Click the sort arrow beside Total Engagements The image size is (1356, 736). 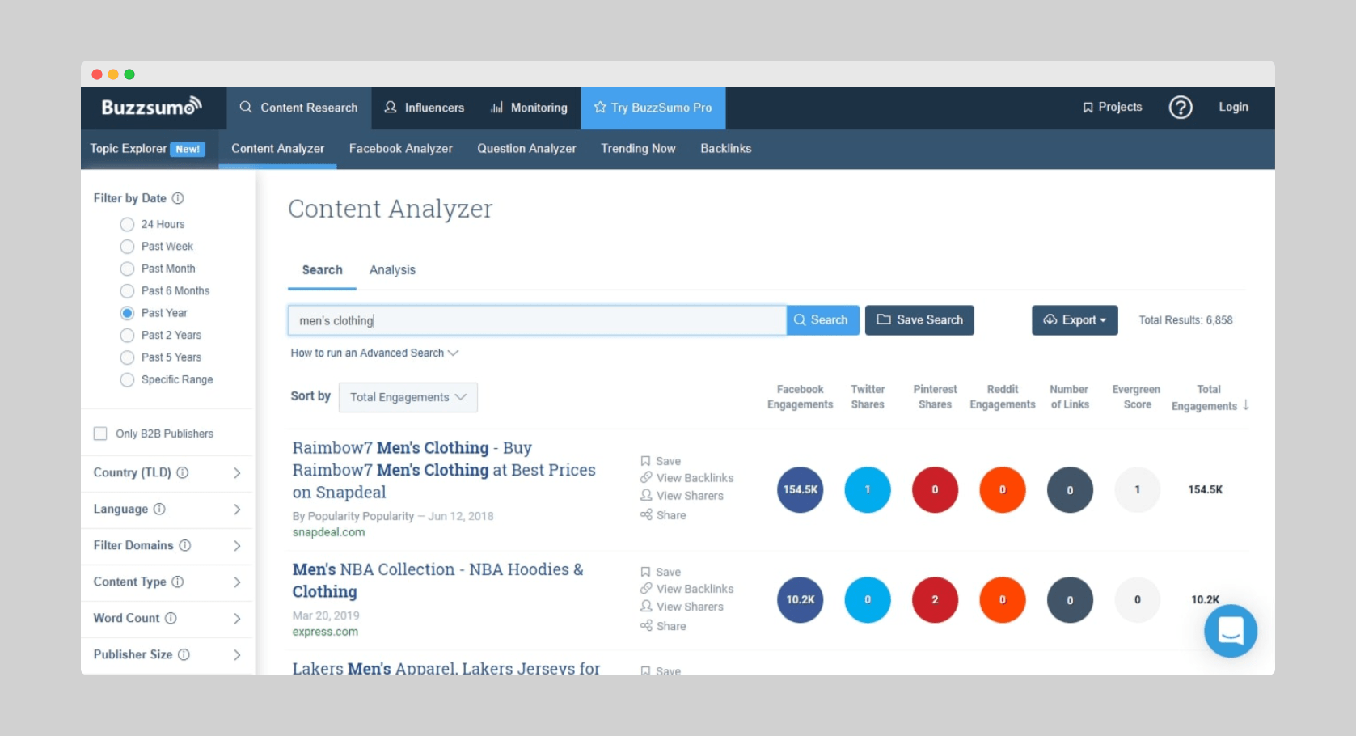click(x=1246, y=405)
